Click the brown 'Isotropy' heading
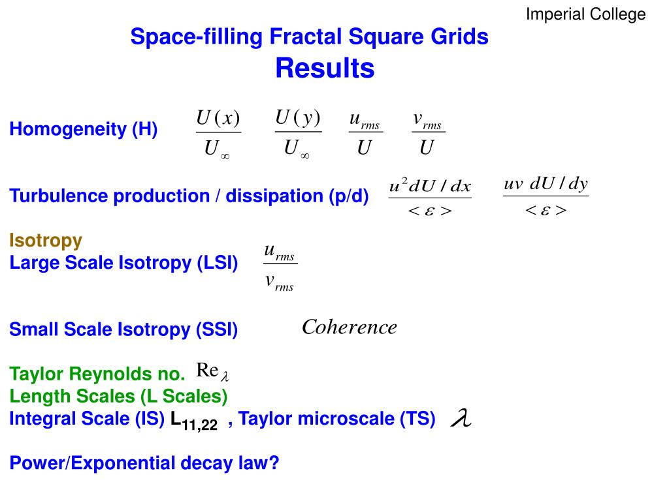669x501 pixels. tap(46, 241)
